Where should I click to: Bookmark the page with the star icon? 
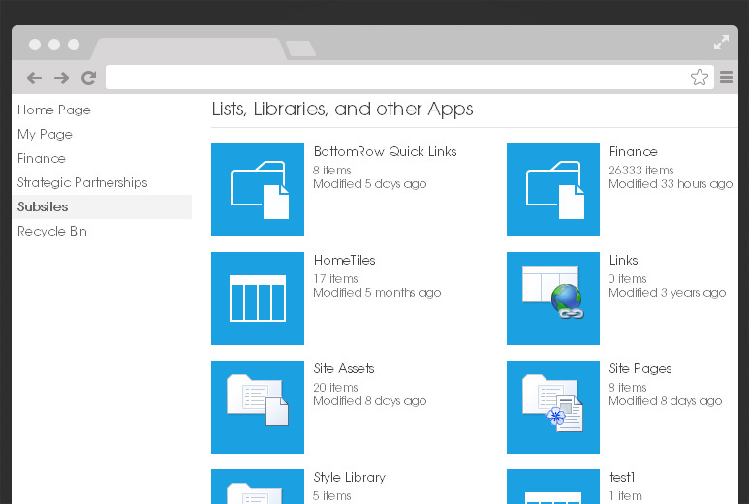(x=700, y=77)
